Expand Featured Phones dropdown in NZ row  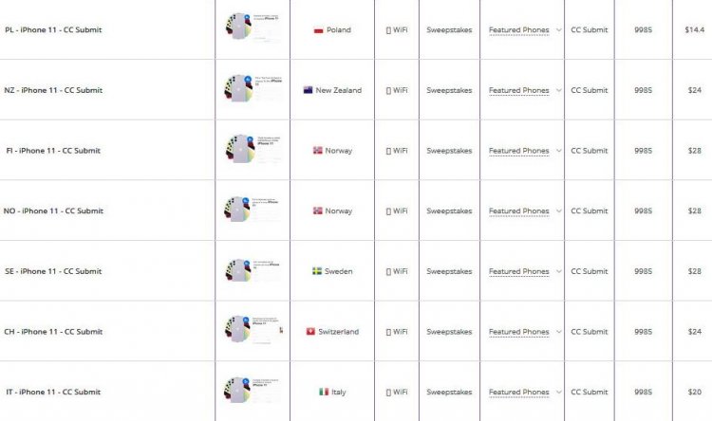(x=559, y=90)
